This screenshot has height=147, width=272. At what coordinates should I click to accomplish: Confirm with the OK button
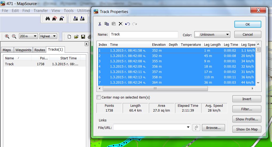click(248, 24)
